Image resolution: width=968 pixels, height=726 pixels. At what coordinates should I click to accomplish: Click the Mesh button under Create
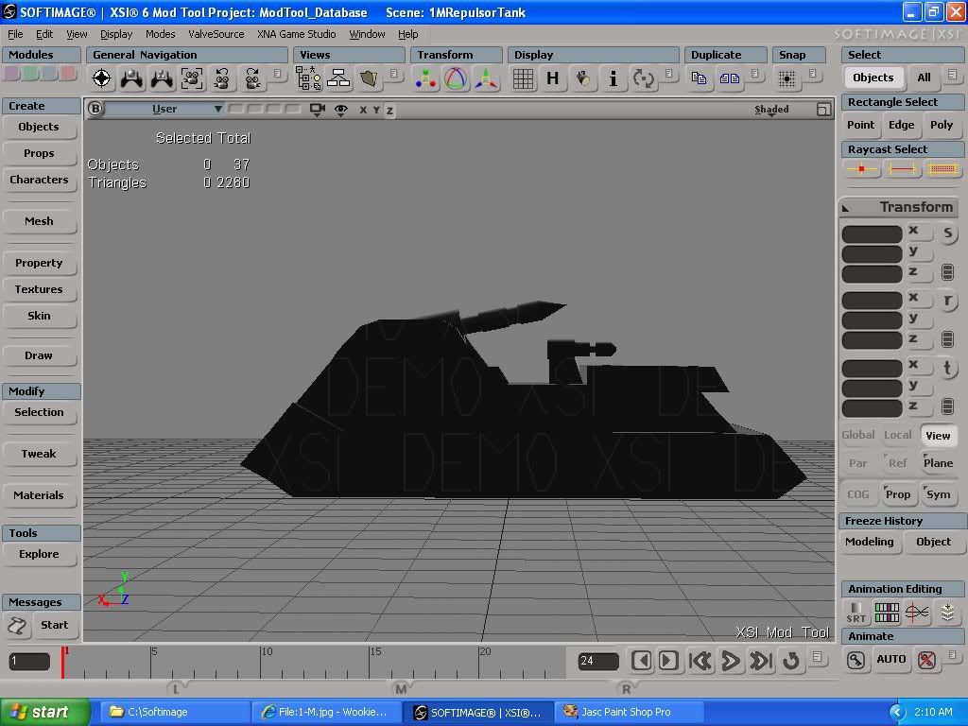(39, 221)
